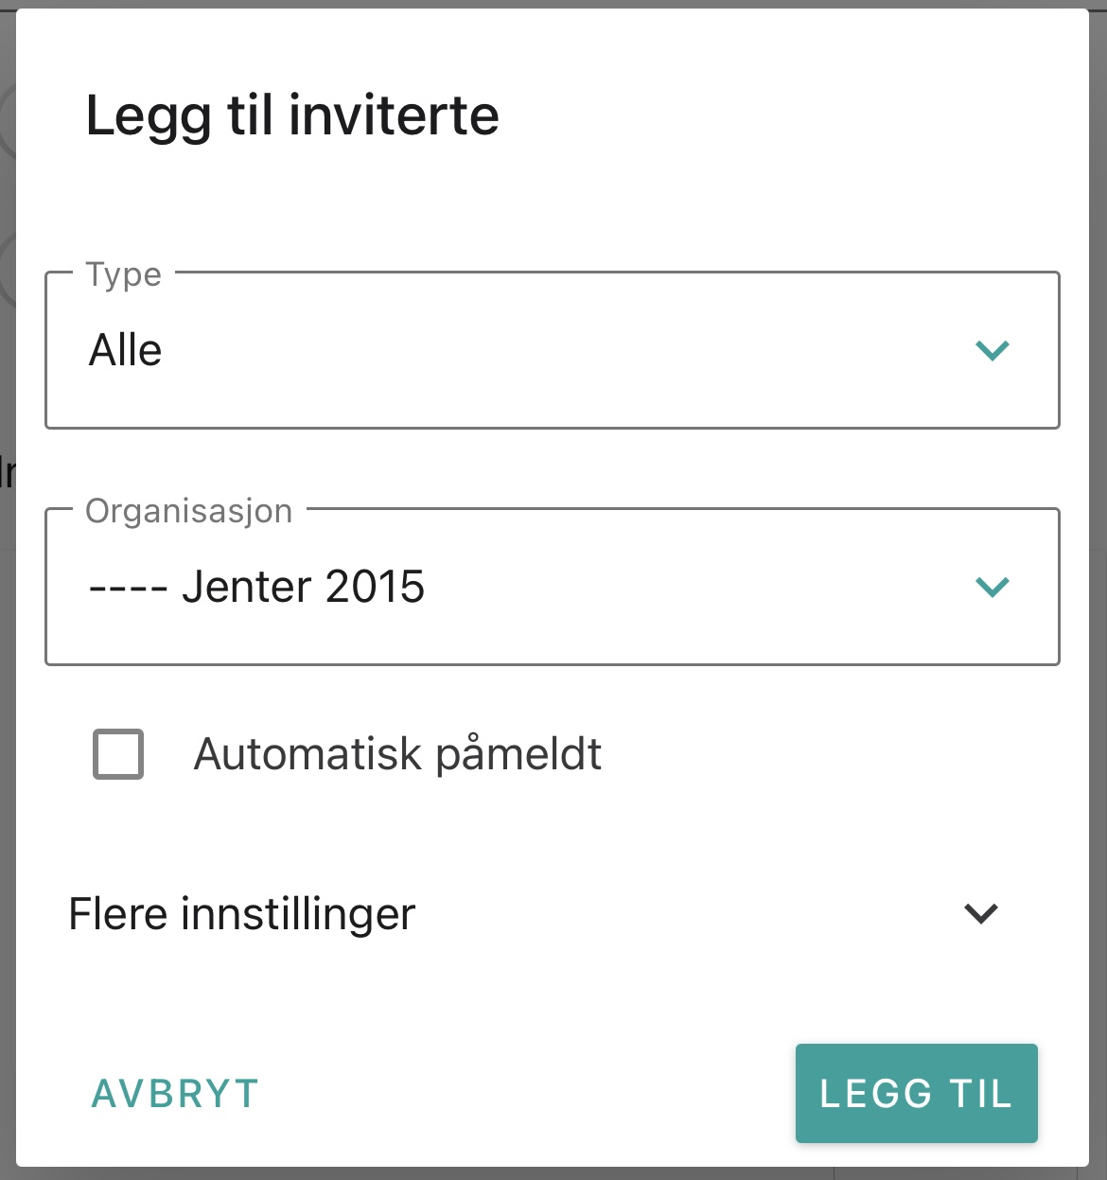
Task: Click empty space inside the Organisasjon box
Action: tap(700, 587)
